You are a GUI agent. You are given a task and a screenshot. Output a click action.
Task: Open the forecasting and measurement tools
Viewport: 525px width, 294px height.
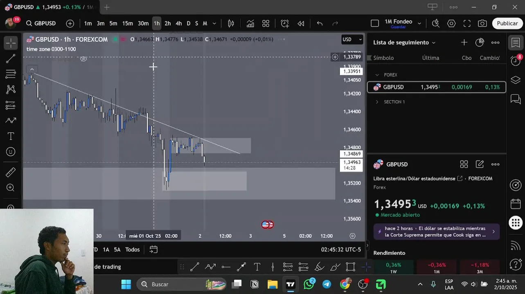[x=11, y=105]
